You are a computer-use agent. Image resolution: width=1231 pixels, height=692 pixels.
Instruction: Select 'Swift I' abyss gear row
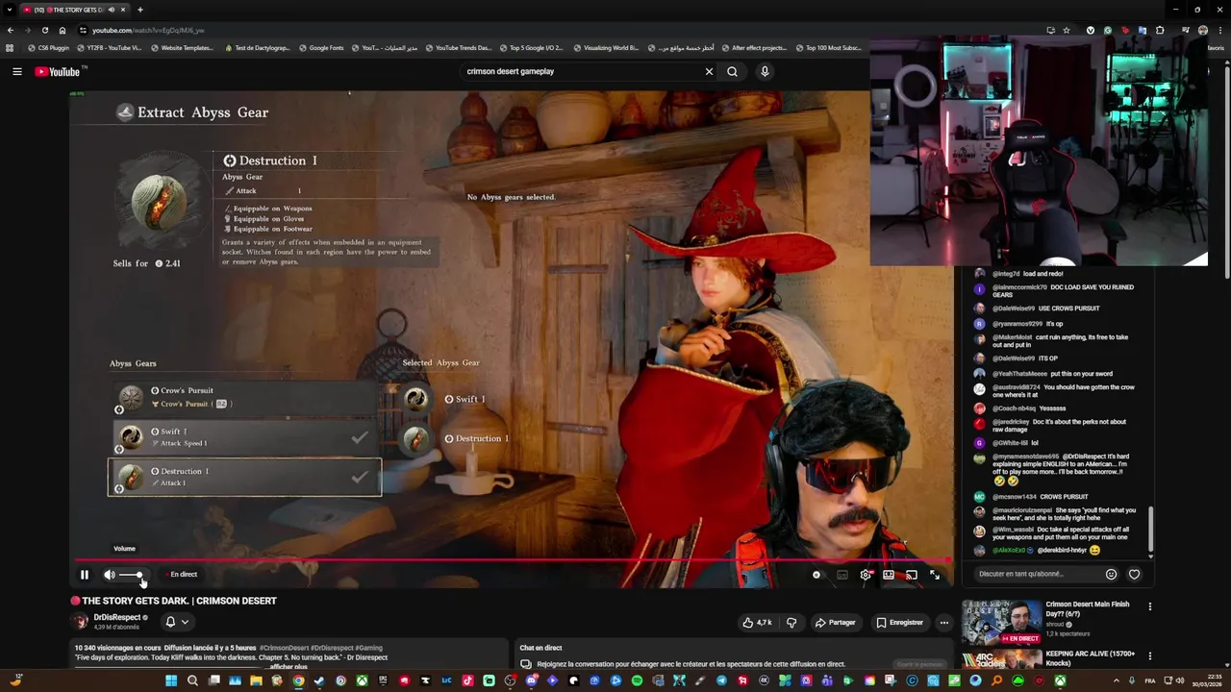244,437
